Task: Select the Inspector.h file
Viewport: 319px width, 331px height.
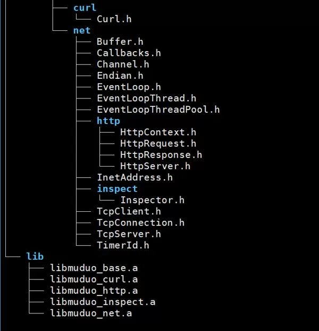Action: (x=152, y=200)
